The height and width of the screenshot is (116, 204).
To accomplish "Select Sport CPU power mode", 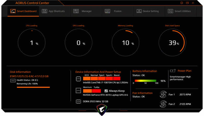I will click(102, 78).
